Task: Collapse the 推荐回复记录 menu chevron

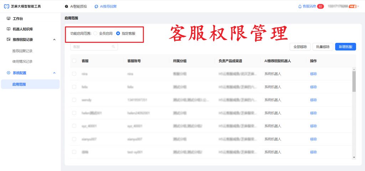Action: coord(54,40)
